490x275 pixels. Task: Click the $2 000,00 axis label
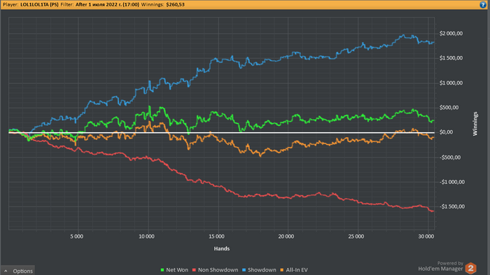point(451,34)
